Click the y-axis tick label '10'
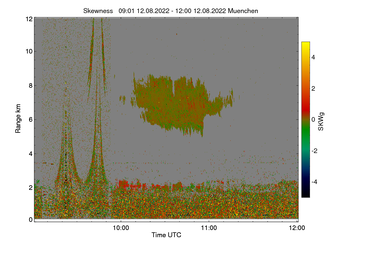The width and height of the screenshot is (392, 261). [29, 51]
